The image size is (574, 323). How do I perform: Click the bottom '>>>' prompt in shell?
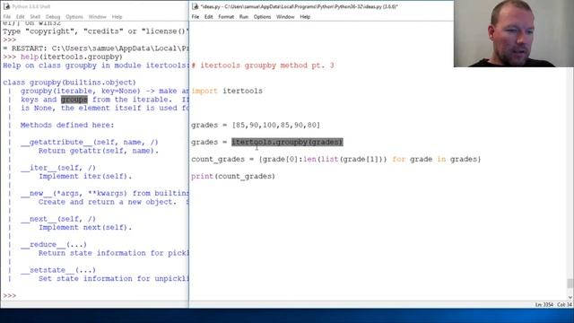coord(10,295)
